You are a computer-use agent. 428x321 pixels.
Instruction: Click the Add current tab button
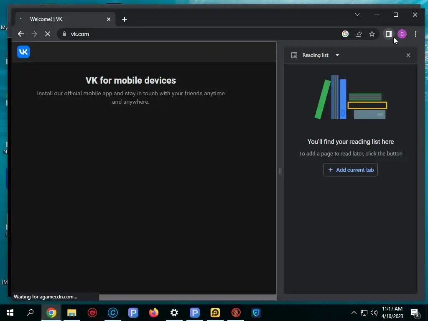(351, 170)
